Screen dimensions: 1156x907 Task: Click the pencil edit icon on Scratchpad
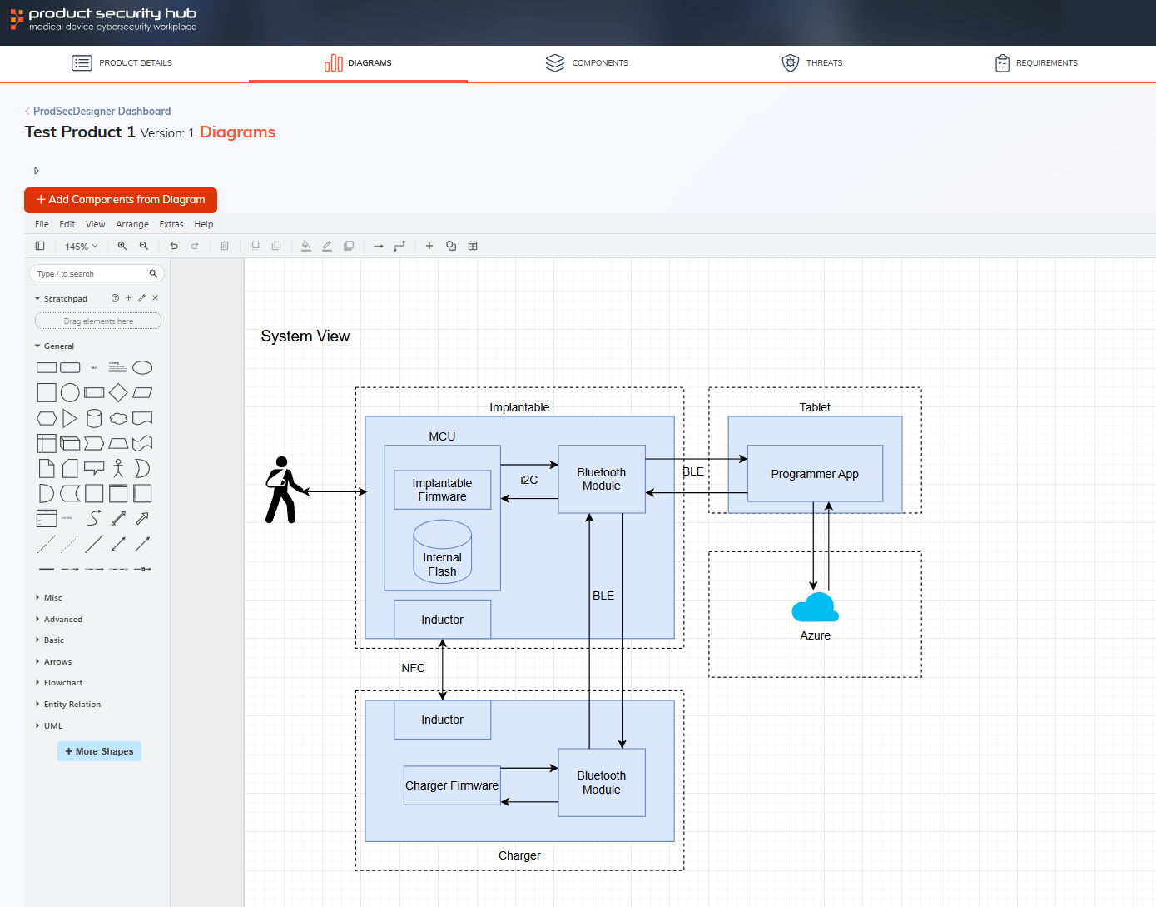click(x=141, y=297)
